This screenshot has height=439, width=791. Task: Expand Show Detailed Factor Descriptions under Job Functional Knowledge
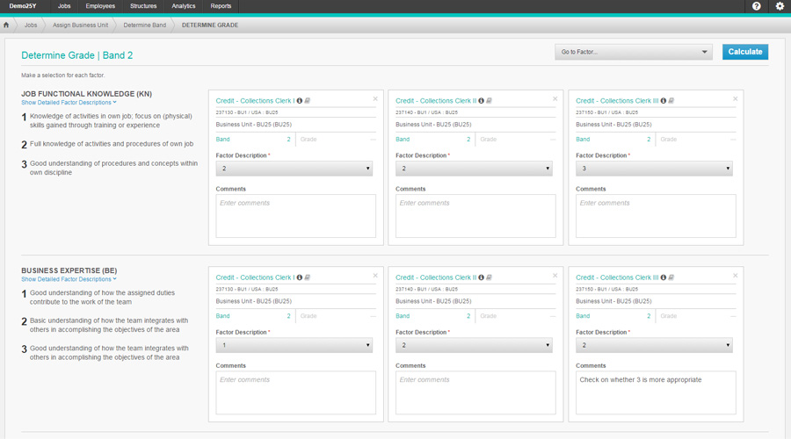coord(69,103)
